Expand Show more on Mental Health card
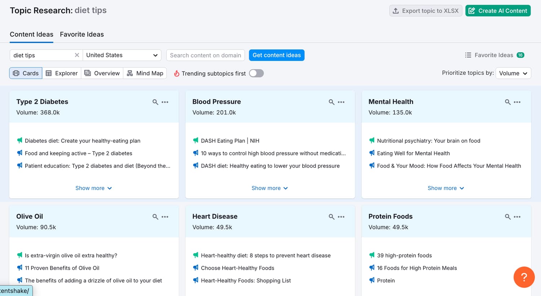 446,188
